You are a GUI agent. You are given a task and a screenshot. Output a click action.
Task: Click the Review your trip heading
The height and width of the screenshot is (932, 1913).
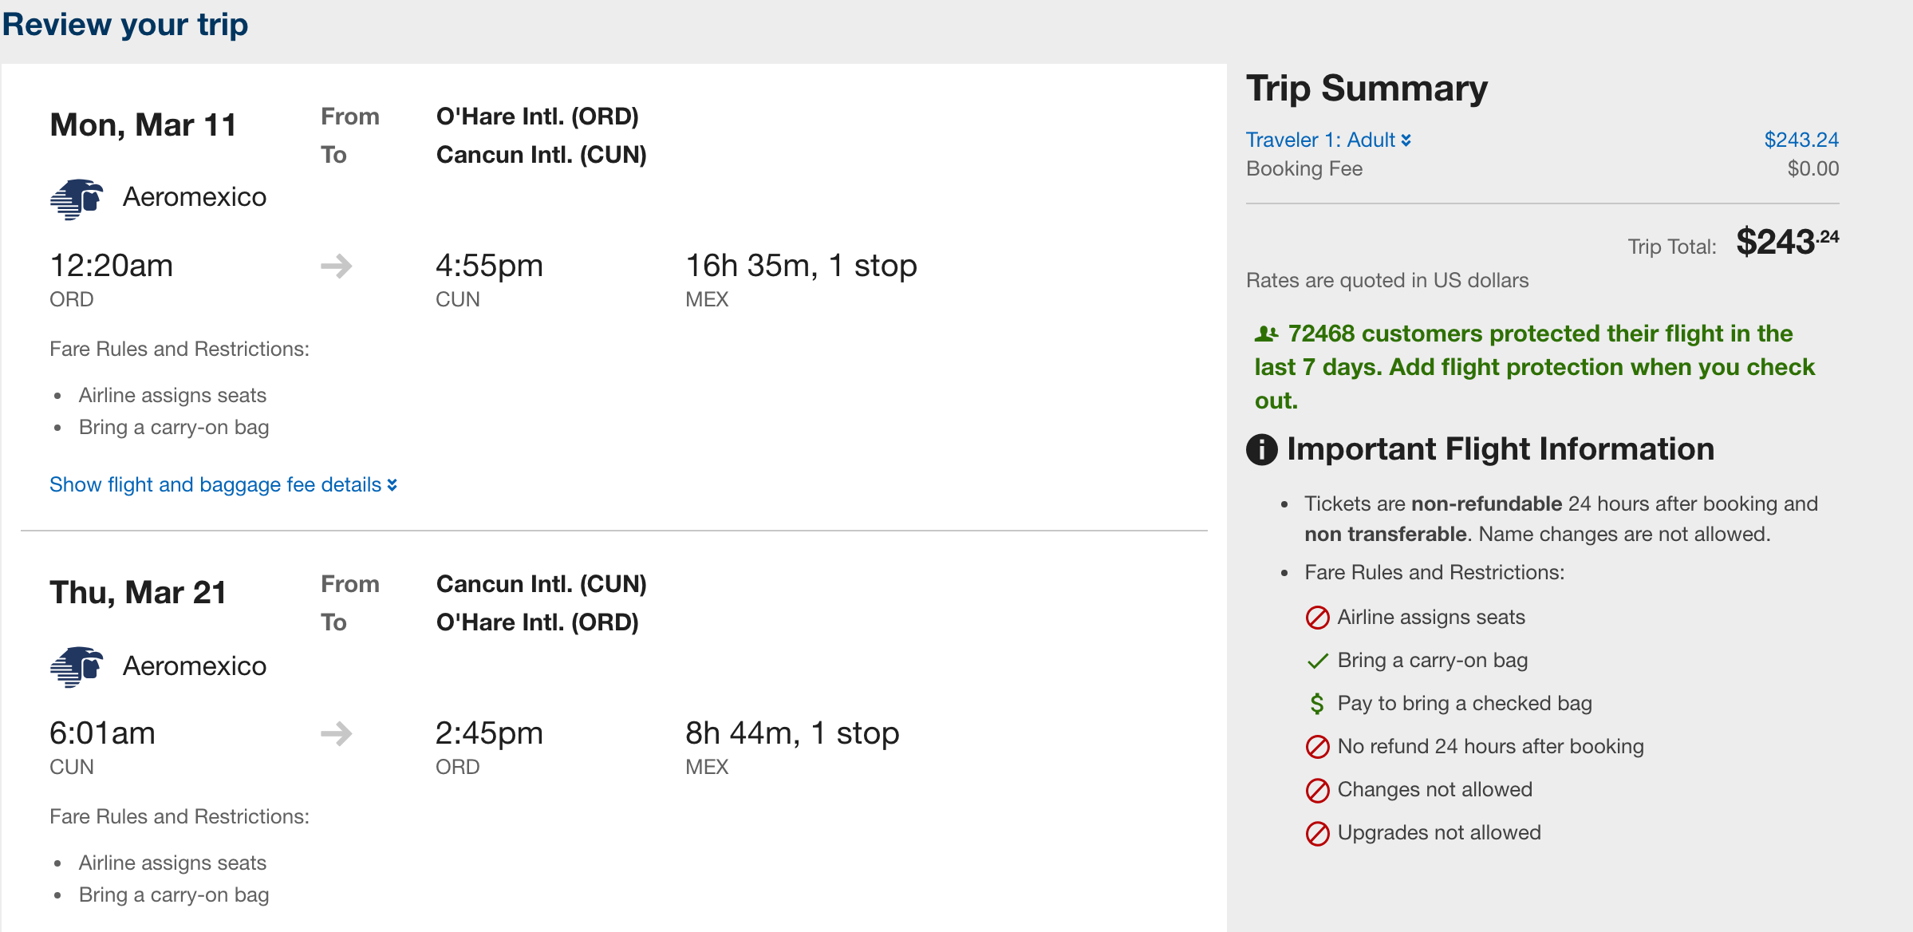pos(125,25)
